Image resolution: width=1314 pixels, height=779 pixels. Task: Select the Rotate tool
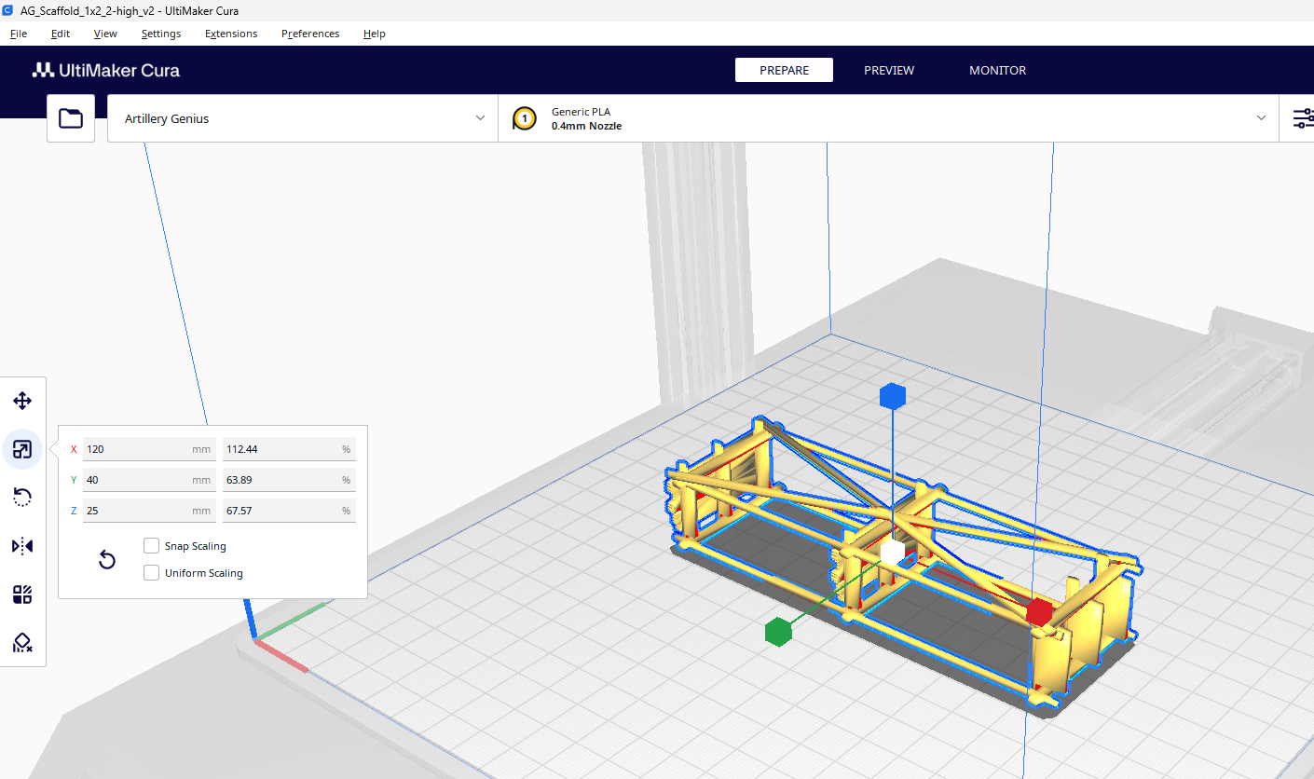[x=22, y=498]
